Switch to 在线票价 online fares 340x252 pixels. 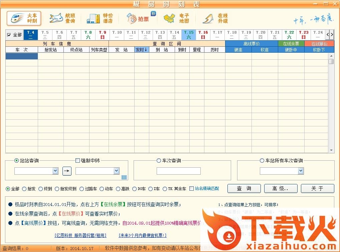[x=319, y=44]
